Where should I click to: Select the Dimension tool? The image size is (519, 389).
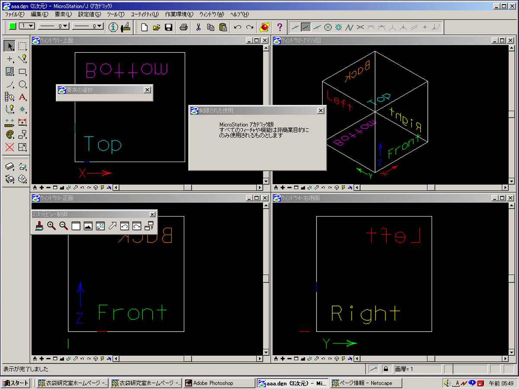(22, 122)
